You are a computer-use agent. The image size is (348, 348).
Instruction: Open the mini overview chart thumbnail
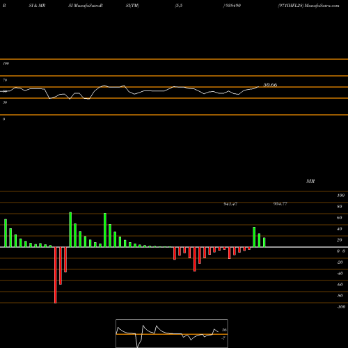(x=172, y=333)
